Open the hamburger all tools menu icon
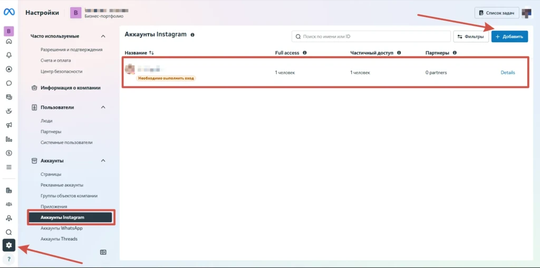Screen dimensions: 540x268 click(9, 167)
